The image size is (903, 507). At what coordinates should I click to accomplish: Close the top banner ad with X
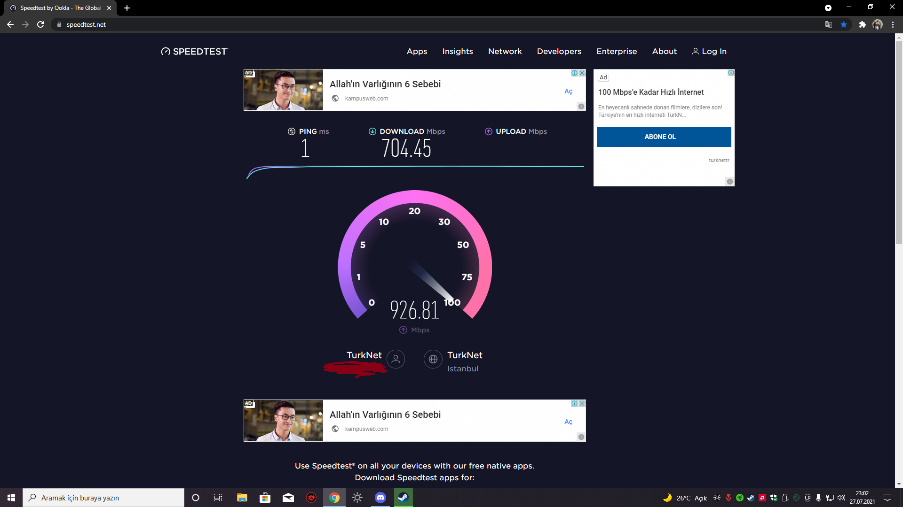(582, 73)
